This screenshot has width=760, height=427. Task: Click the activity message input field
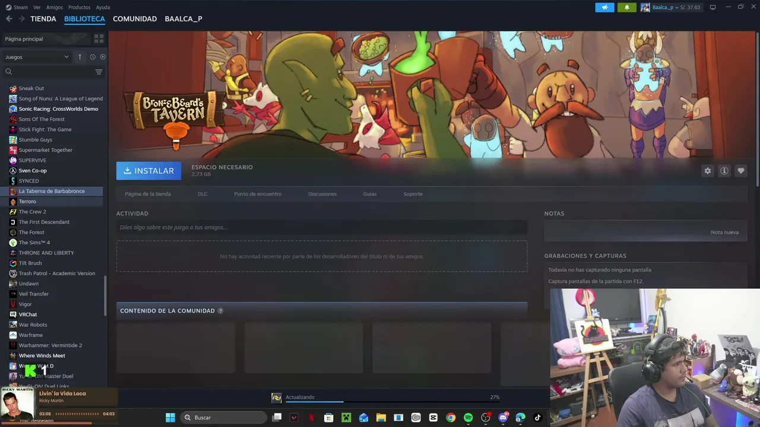click(322, 227)
